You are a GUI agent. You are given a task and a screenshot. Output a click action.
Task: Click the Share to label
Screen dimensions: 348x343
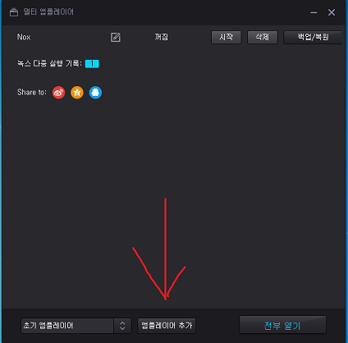(x=32, y=92)
